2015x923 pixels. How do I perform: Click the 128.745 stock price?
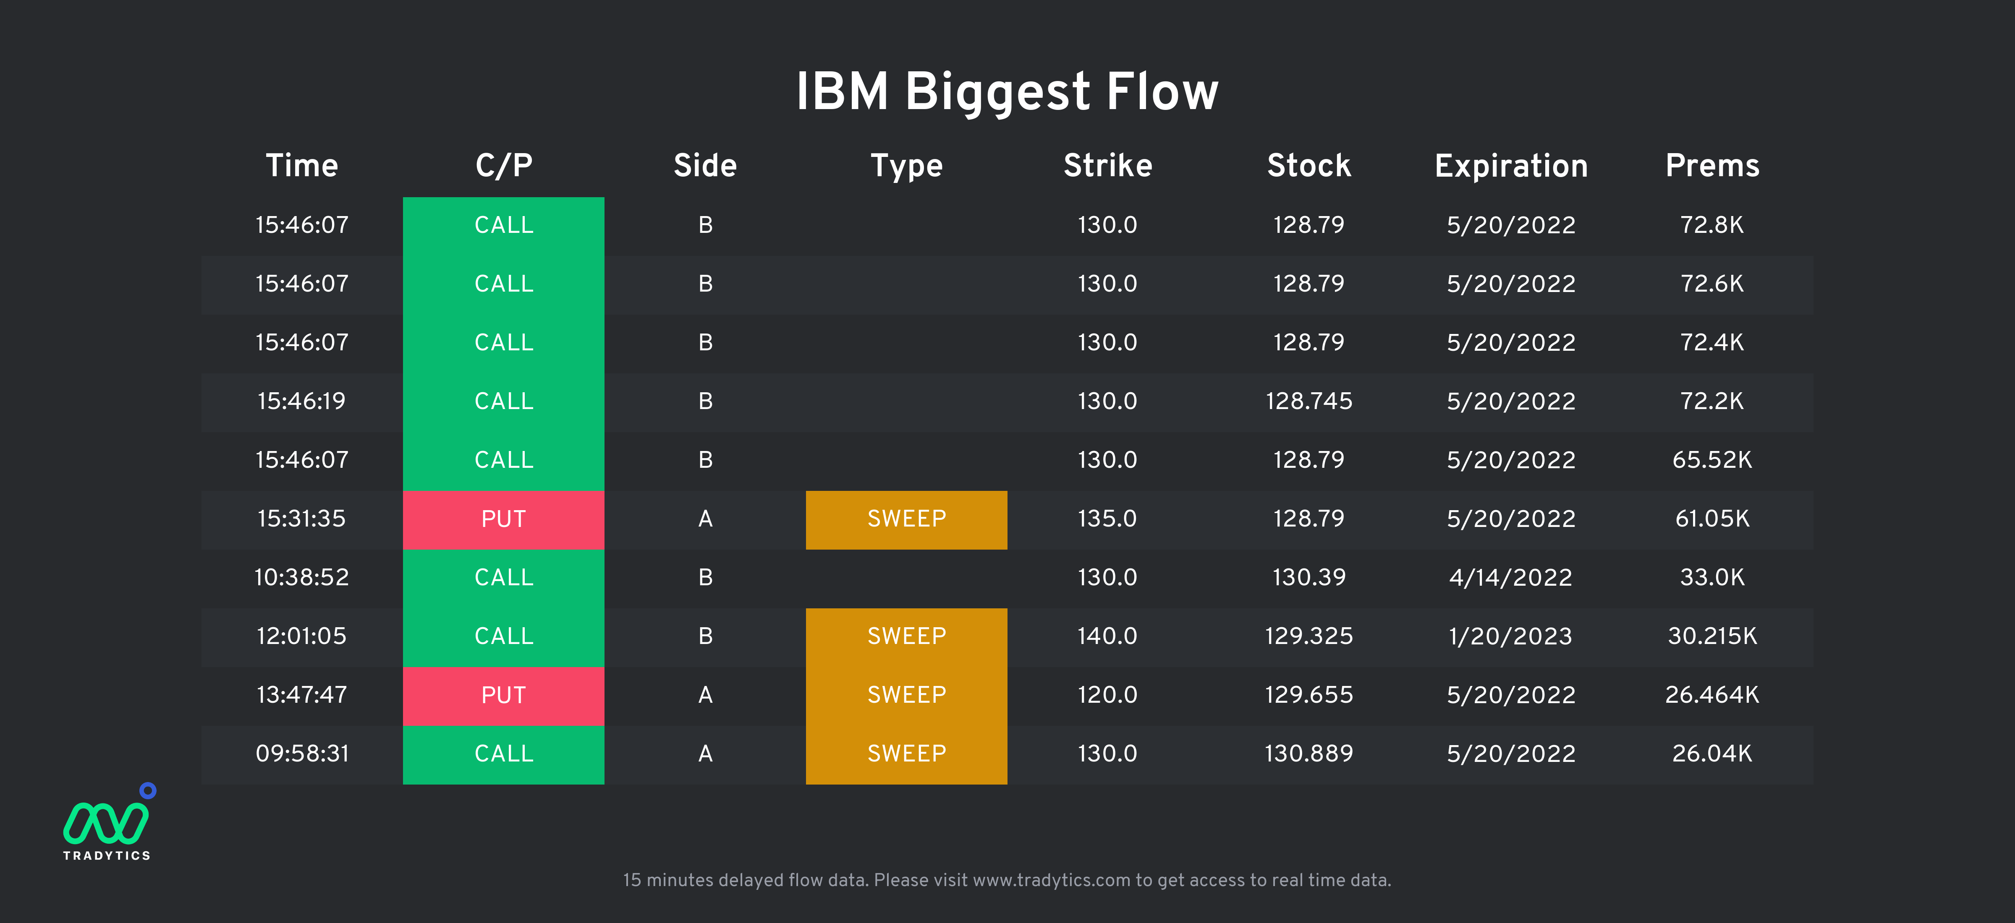(1308, 401)
